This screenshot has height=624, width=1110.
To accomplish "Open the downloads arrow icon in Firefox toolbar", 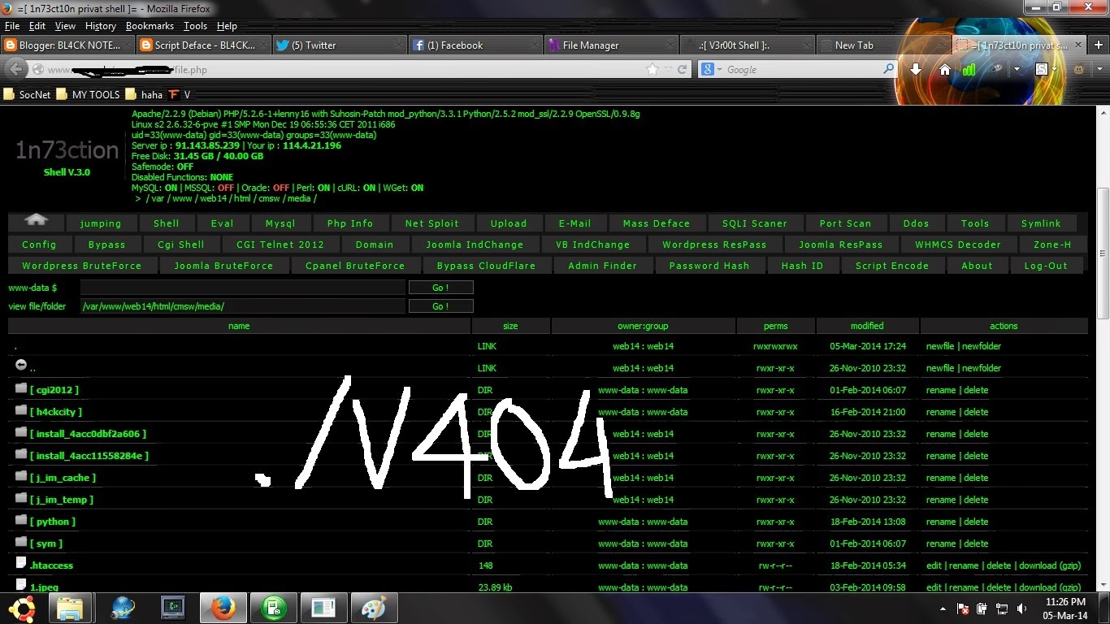I will click(916, 69).
